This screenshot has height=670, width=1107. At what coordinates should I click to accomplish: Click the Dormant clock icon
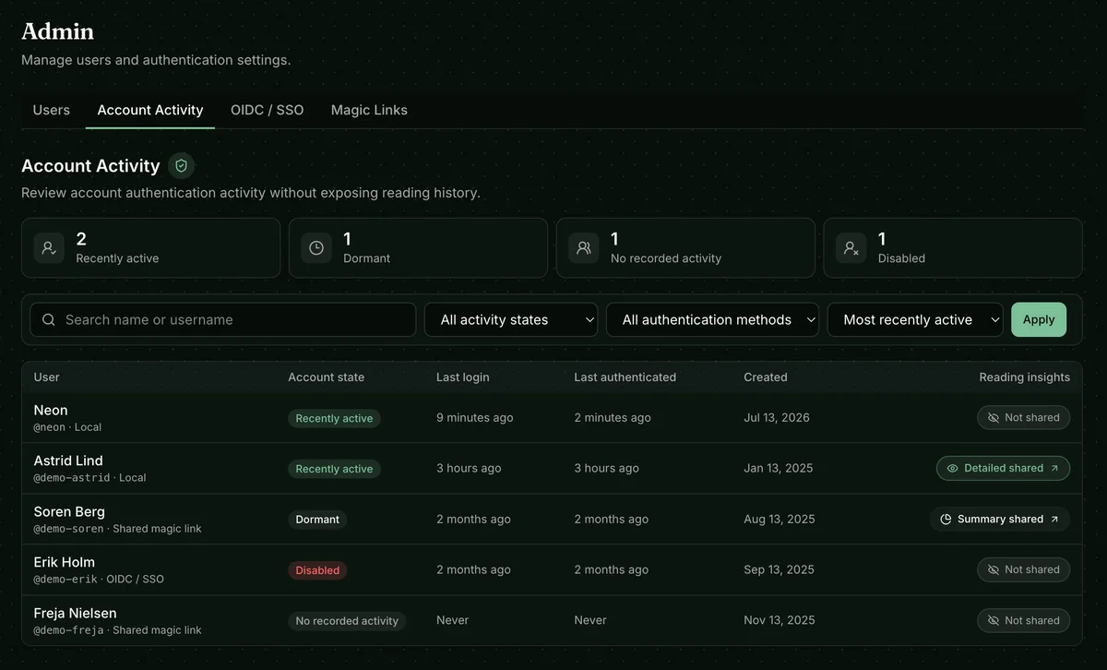click(x=316, y=247)
